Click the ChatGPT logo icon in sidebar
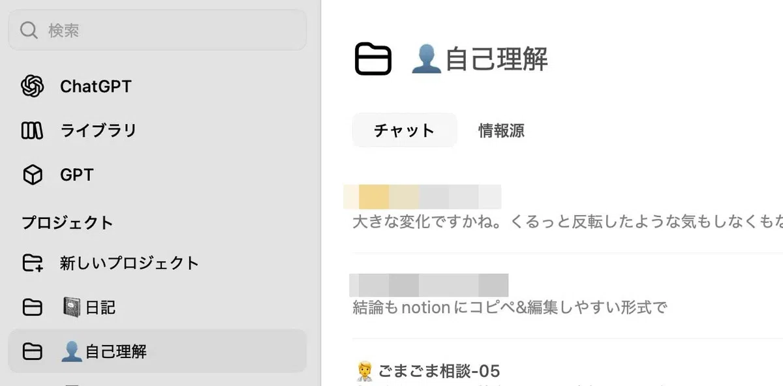 pos(32,86)
